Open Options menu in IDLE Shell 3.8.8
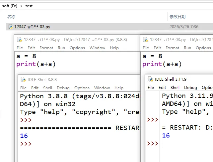The image size is (213, 162). [x=82, y=88]
